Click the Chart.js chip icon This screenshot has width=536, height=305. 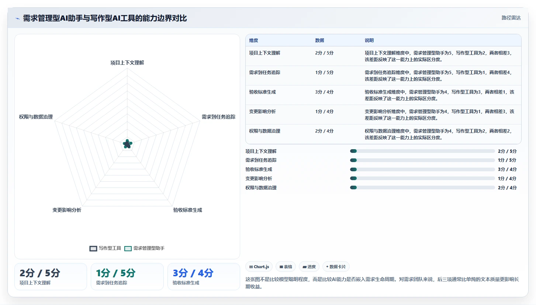251,267
